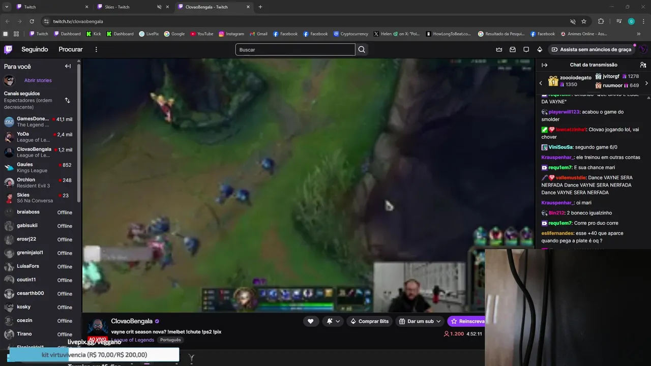The height and width of the screenshot is (366, 651).
Task: Open the Instagram bookmark
Action: pyautogui.click(x=231, y=34)
